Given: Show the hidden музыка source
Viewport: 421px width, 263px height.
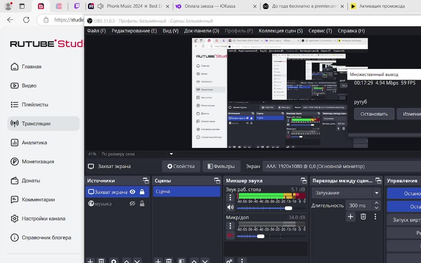Looking at the screenshot, I should click(132, 204).
